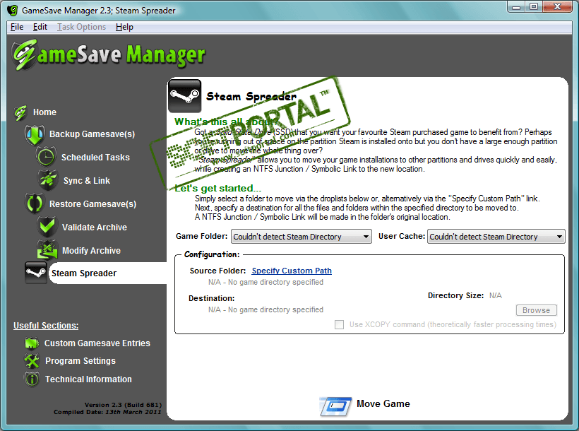Open Scheduled Tasks section

click(x=95, y=157)
